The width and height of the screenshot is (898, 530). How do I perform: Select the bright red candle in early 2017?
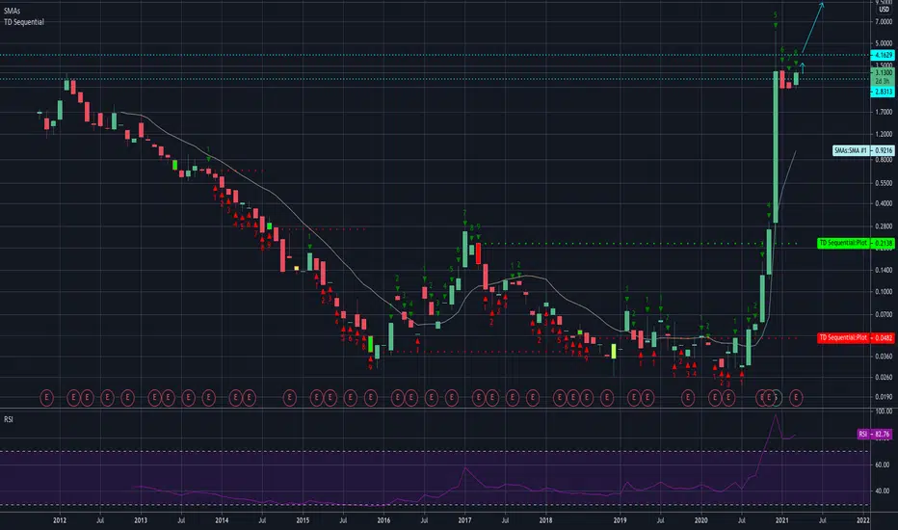click(x=478, y=253)
